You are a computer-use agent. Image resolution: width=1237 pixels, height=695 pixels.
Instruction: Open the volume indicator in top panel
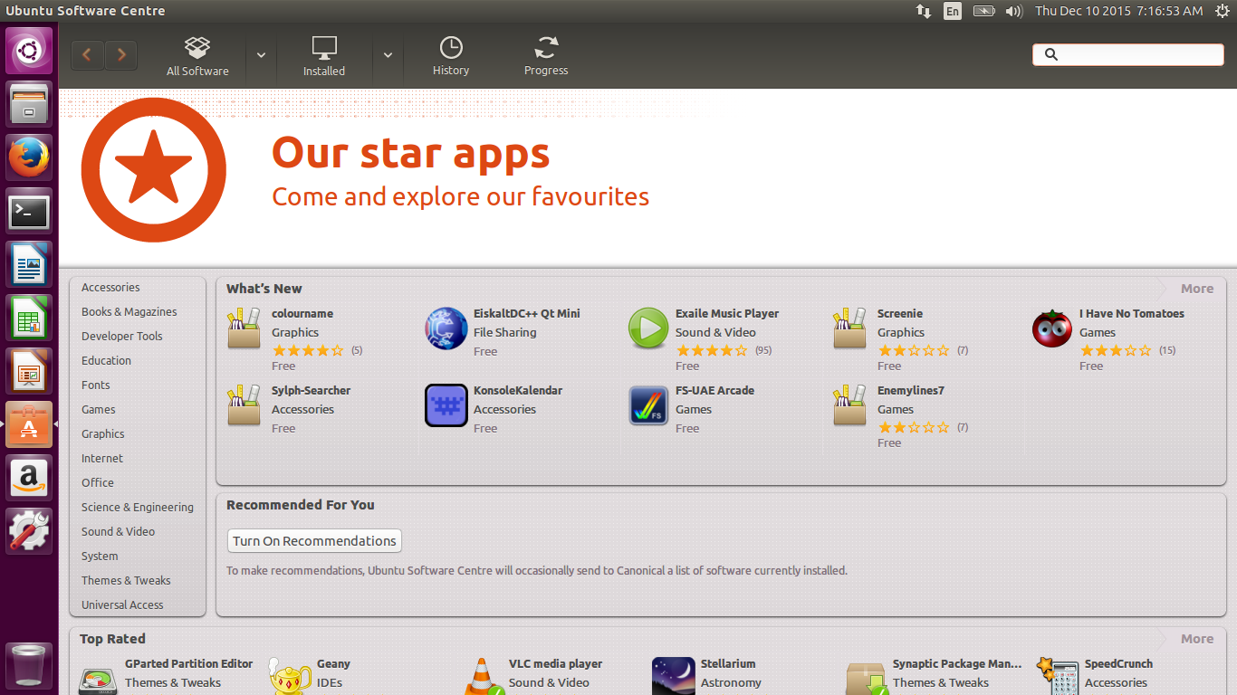tap(1013, 11)
